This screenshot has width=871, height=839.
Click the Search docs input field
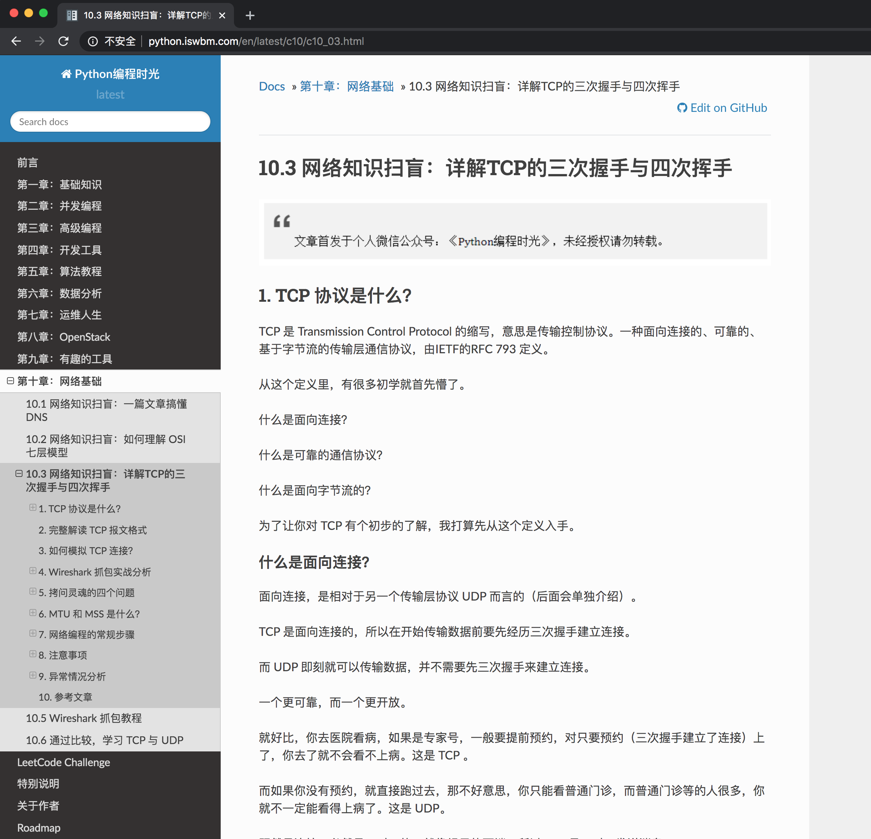coord(110,122)
